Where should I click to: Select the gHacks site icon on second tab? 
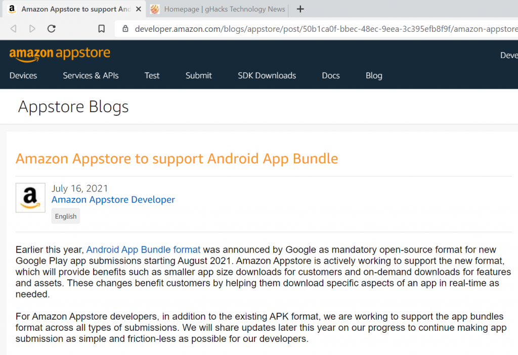(x=154, y=9)
